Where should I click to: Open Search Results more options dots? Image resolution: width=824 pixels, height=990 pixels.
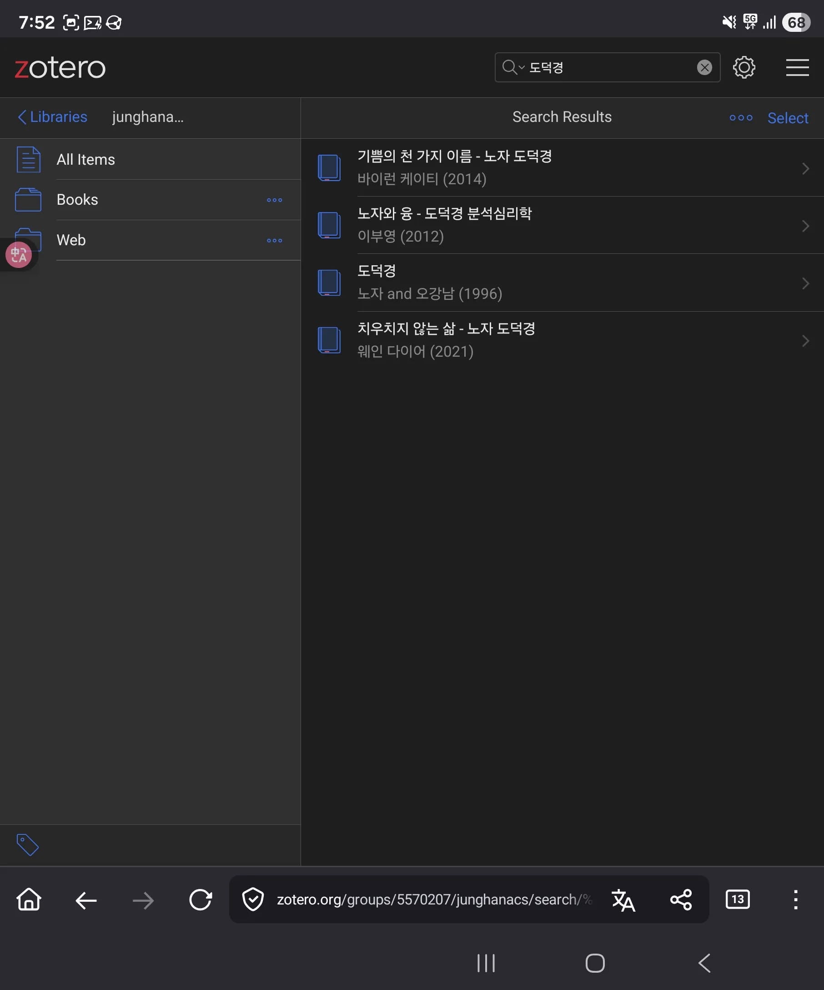[x=741, y=117]
